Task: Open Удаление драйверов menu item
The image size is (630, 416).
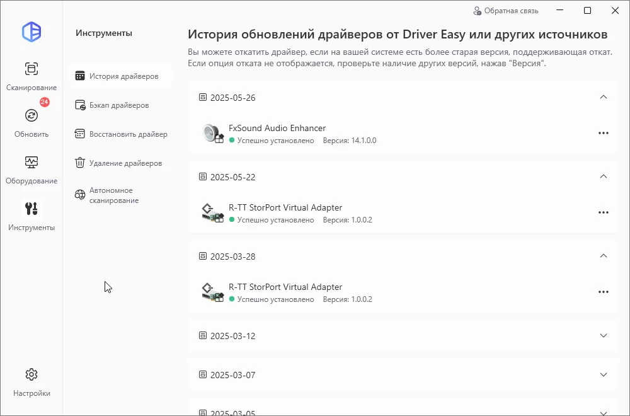Action: tap(120, 163)
